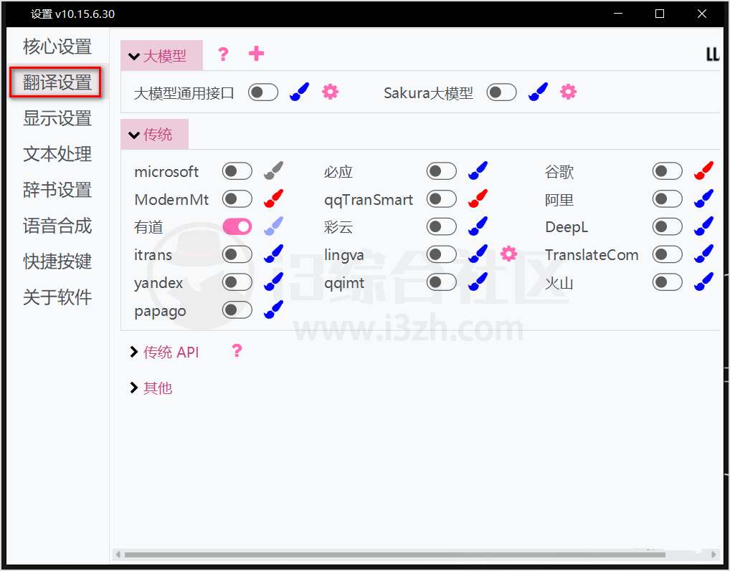Enable the DeepL translator toggle

tap(667, 226)
